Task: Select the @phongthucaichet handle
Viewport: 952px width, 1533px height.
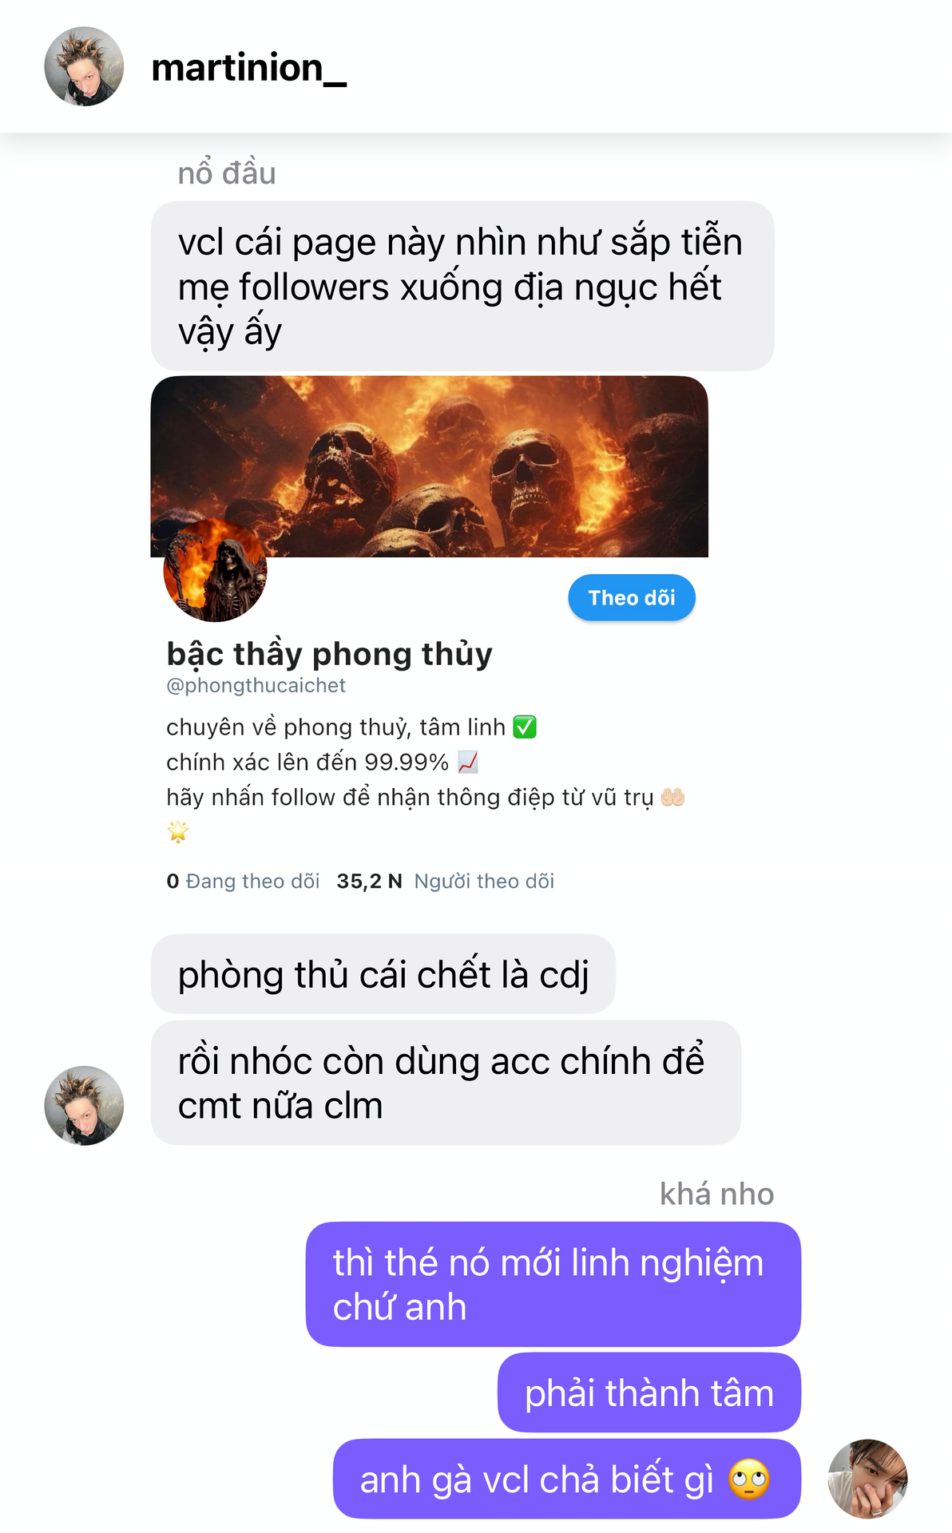Action: pyautogui.click(x=256, y=685)
